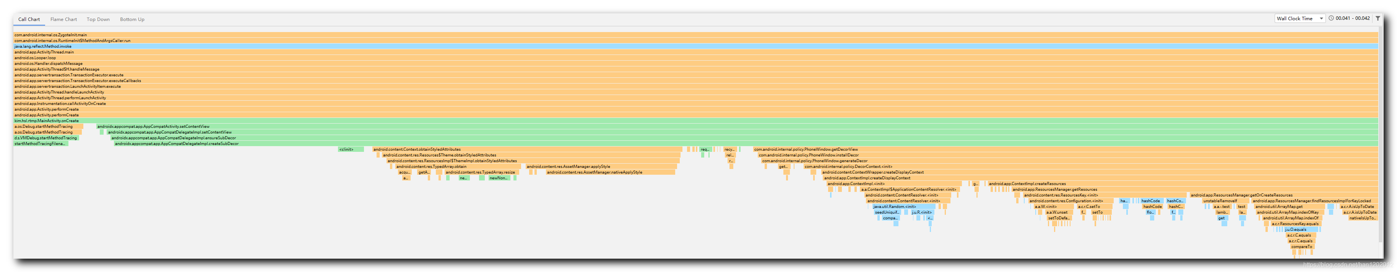
Task: Switch to the Top Down tab
Action: tap(98, 19)
